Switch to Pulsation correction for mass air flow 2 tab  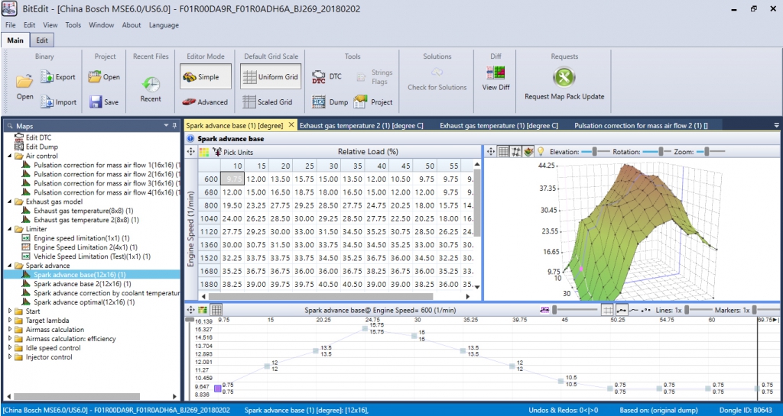[x=641, y=125]
